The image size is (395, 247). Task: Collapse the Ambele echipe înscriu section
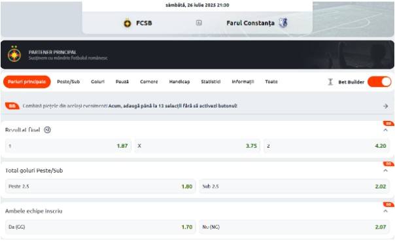tap(385, 211)
